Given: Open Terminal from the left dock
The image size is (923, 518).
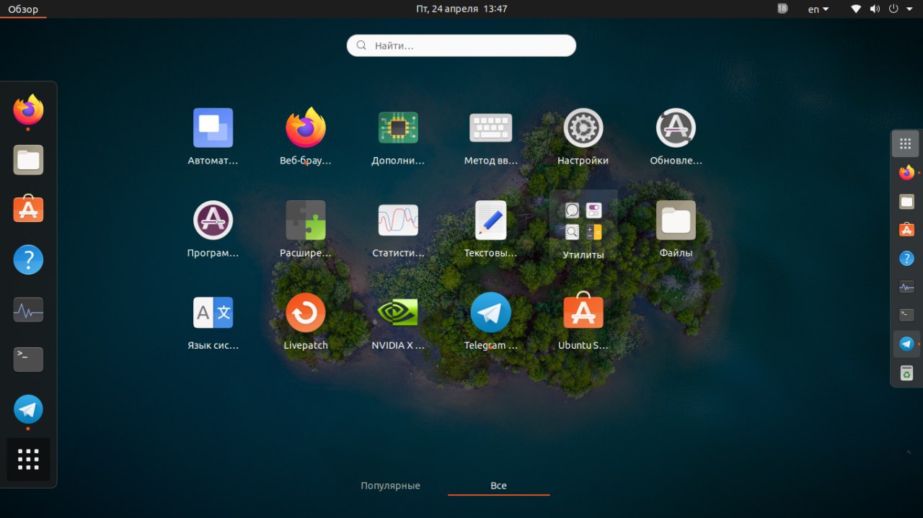Looking at the screenshot, I should [28, 360].
